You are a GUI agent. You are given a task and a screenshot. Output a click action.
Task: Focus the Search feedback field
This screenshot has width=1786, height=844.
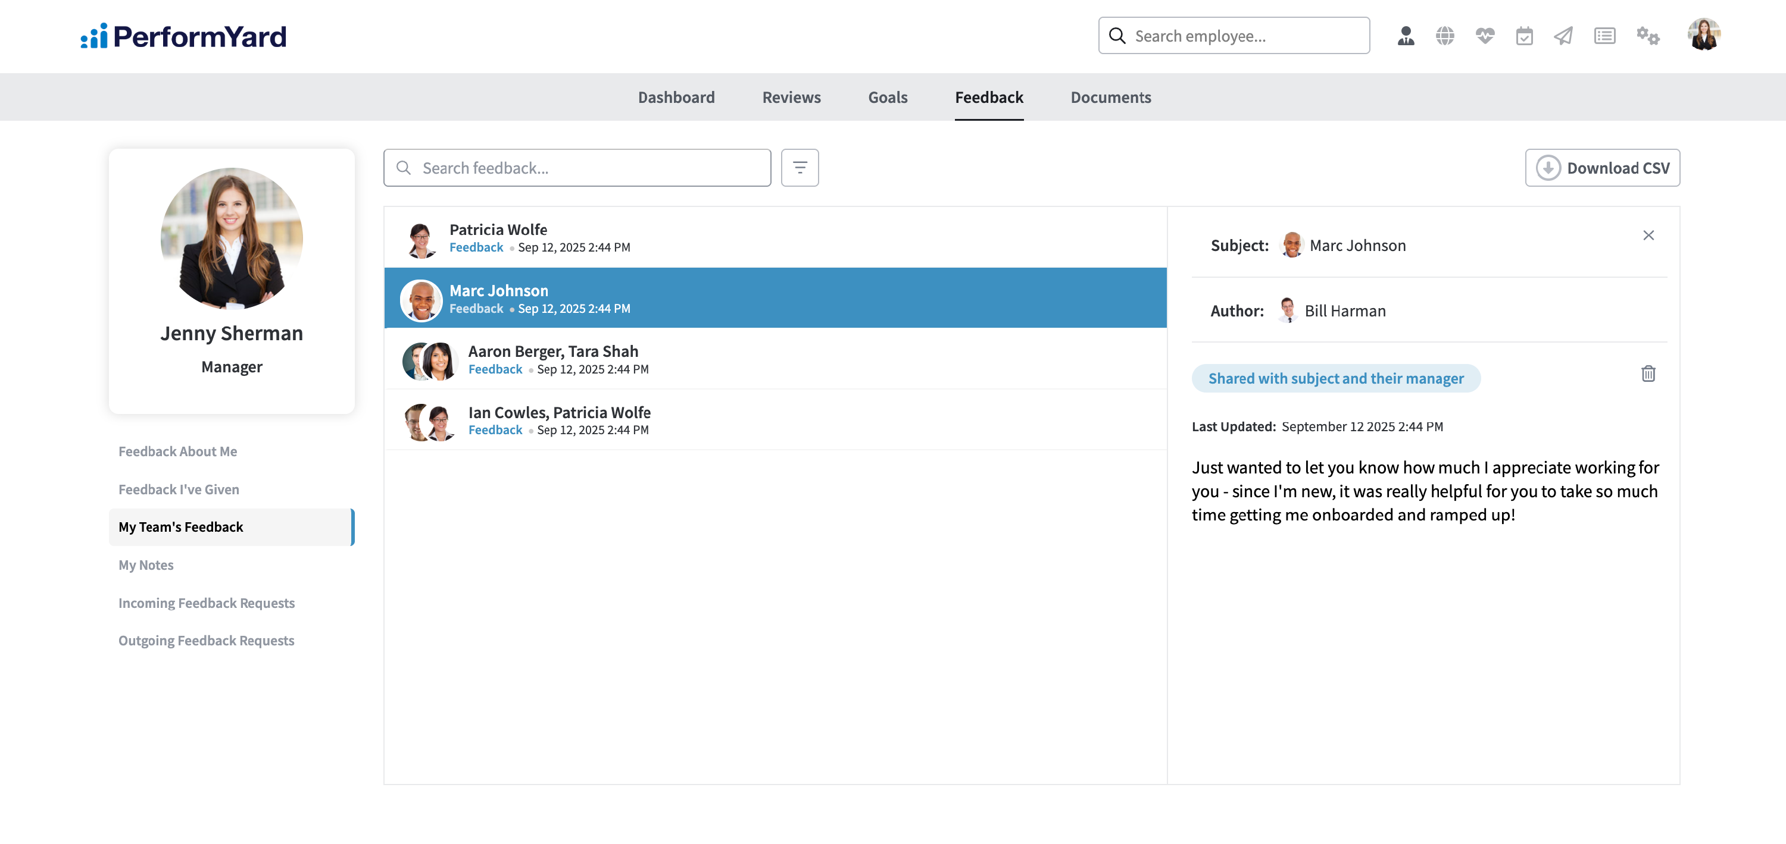coord(577,168)
